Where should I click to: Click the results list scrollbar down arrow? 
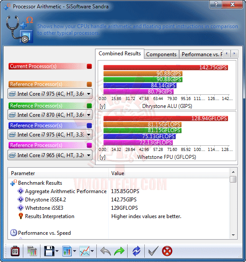click(233, 235)
